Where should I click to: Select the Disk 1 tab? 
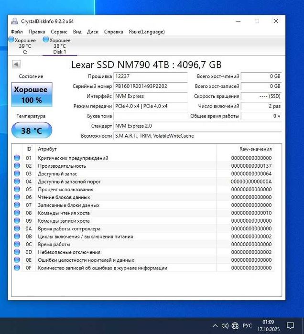[60, 46]
